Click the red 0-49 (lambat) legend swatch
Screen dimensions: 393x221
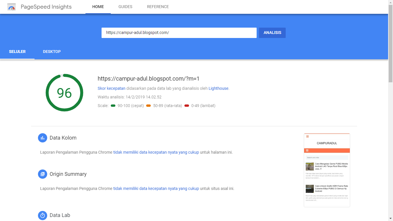pos(187,106)
